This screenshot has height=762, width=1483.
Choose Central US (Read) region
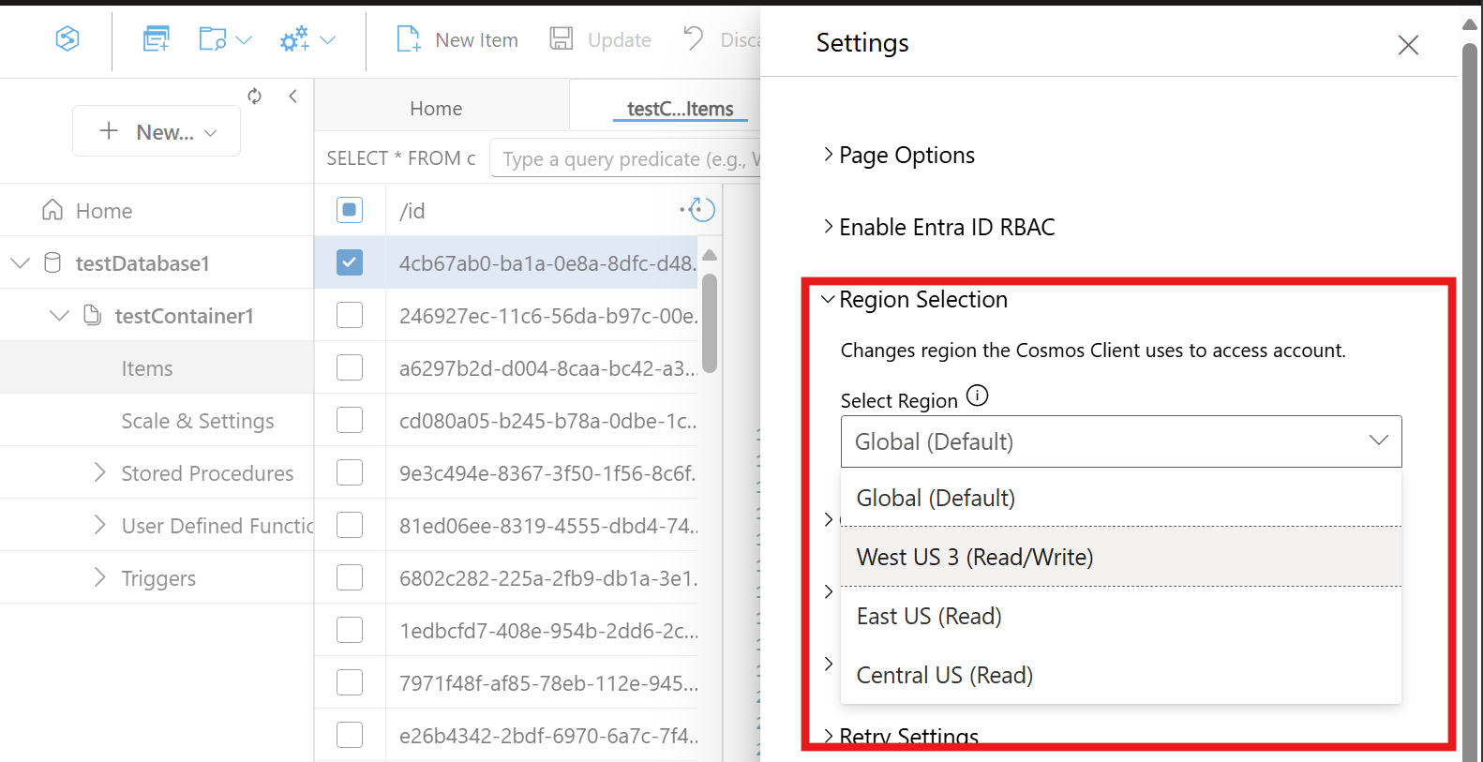1121,675
